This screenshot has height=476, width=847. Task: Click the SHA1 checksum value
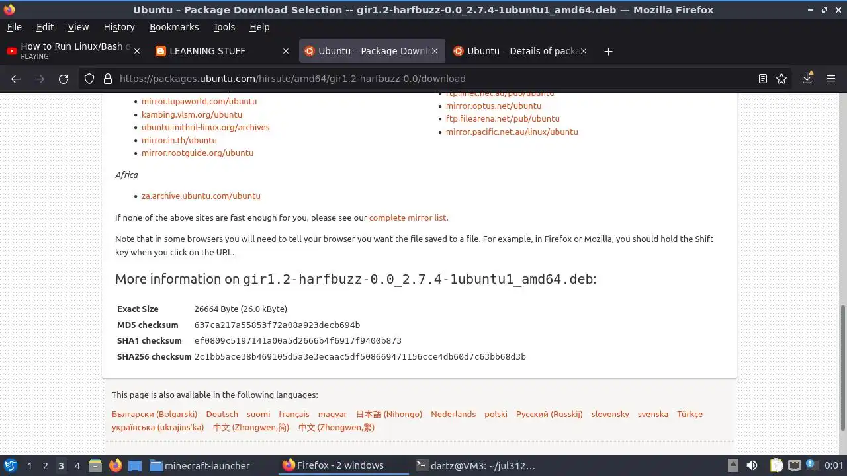coord(298,340)
